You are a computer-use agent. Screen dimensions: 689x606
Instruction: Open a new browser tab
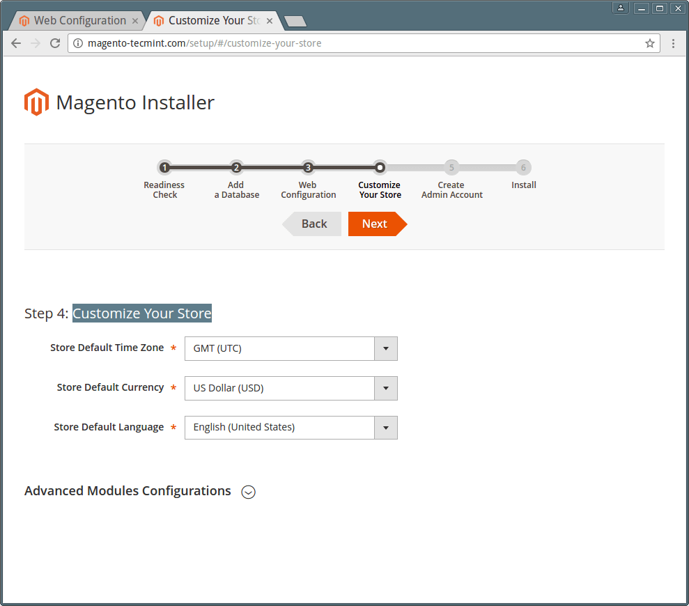[x=295, y=21]
